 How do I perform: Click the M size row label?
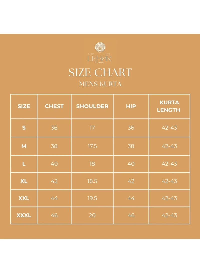24,146
